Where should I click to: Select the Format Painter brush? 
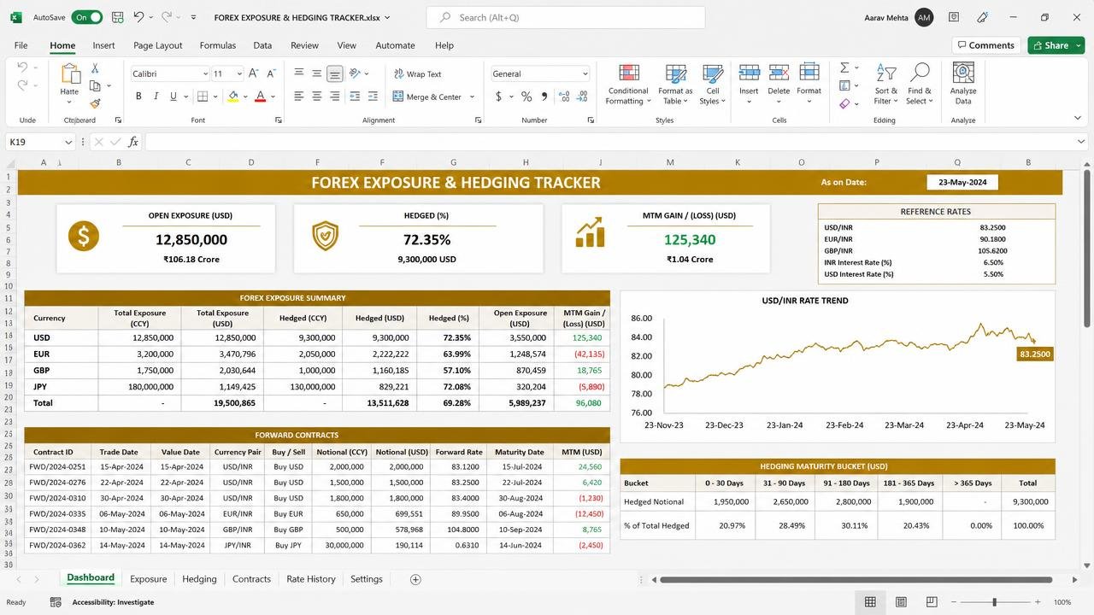[95, 103]
